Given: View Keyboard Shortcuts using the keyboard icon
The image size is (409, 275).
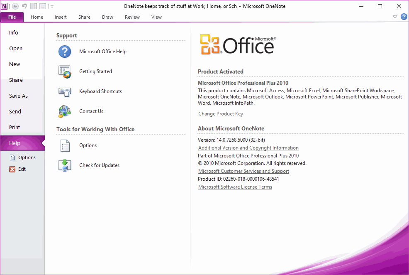Looking at the screenshot, I should (x=65, y=91).
